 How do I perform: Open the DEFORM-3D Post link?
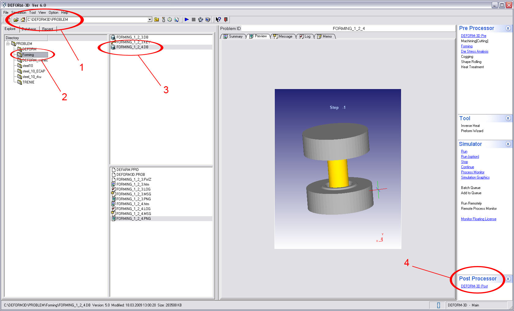[x=474, y=286]
